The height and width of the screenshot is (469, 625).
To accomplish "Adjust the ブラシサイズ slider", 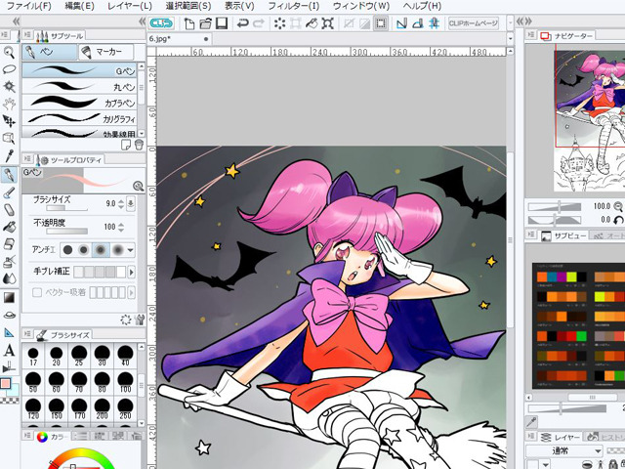I will coord(67,208).
